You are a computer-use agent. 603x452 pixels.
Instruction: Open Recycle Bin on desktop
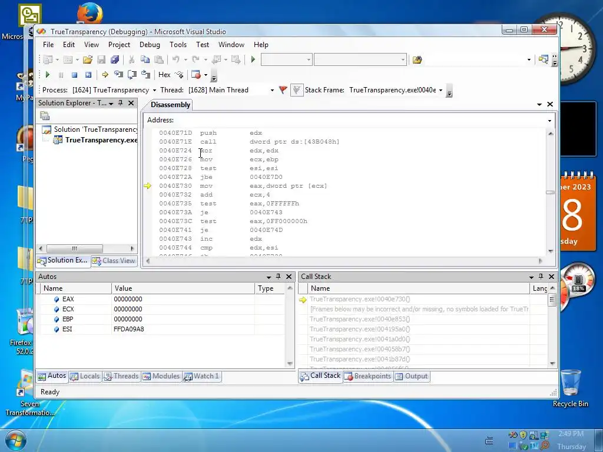click(x=570, y=388)
